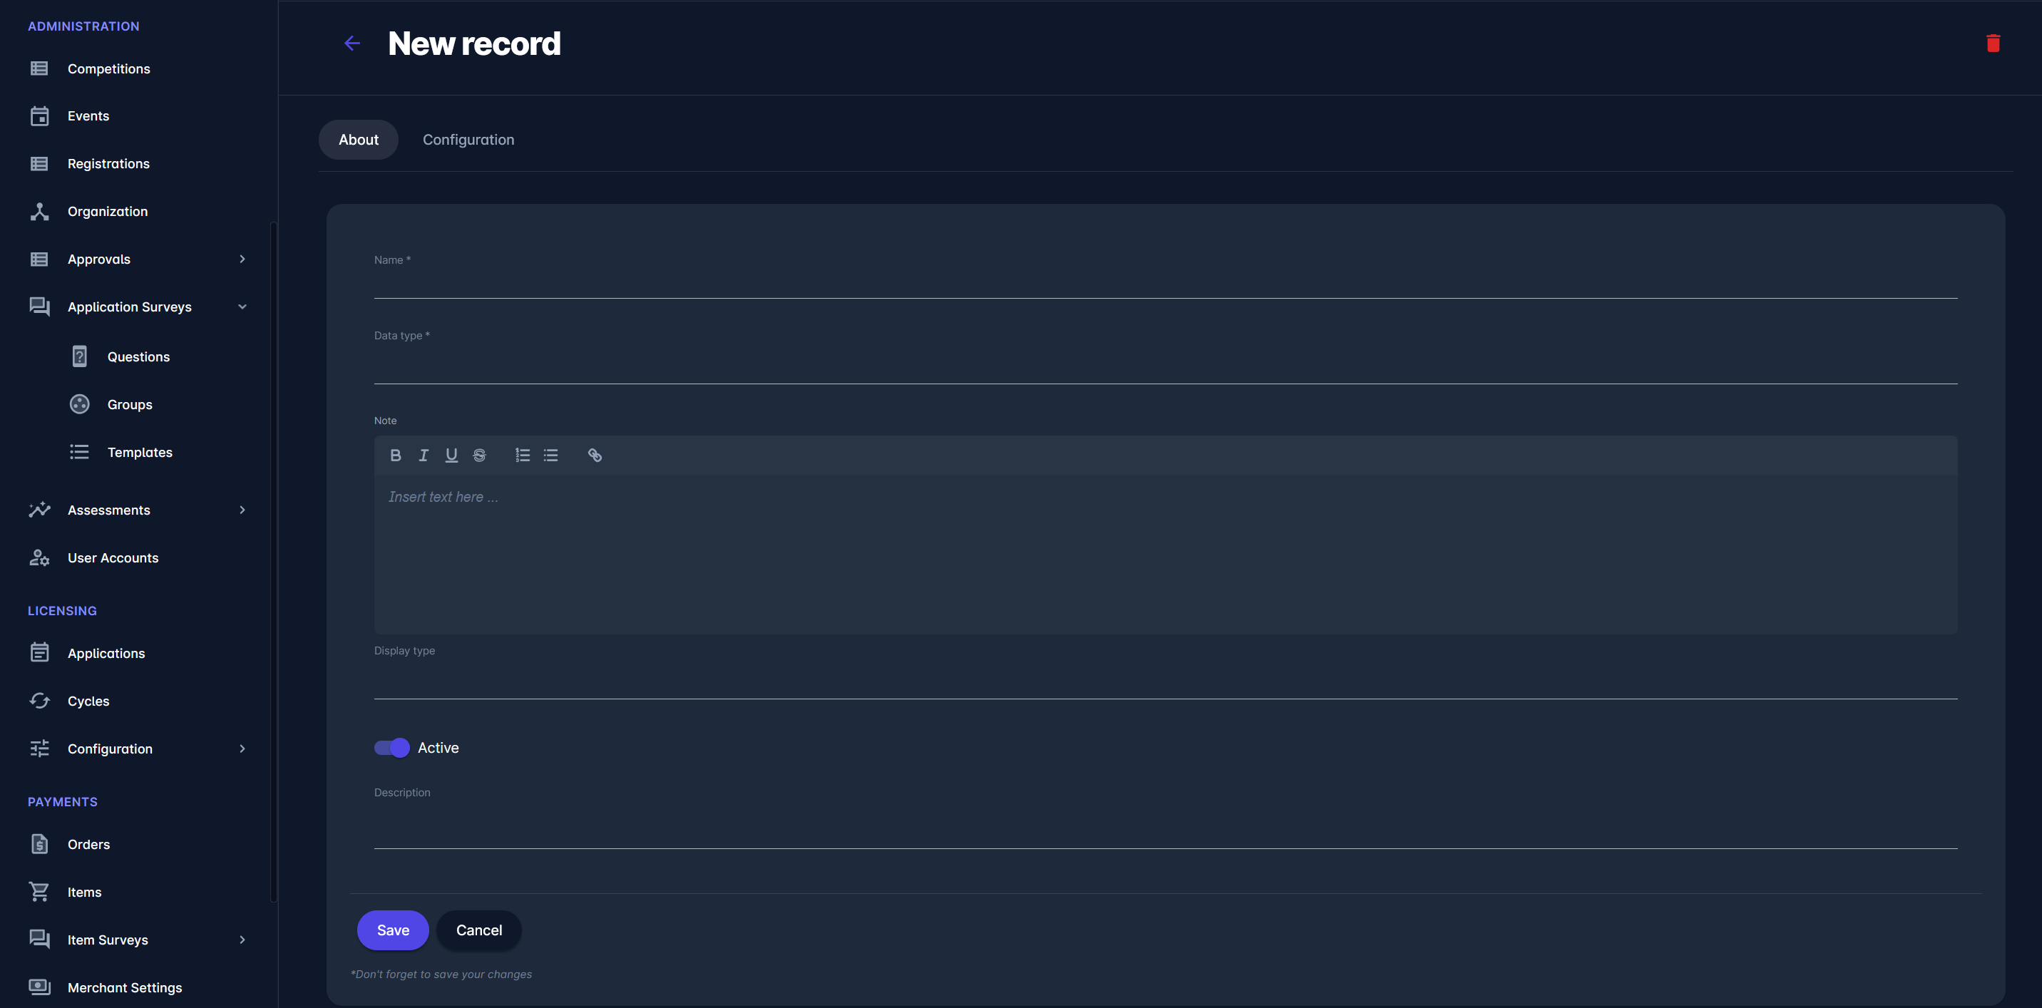Expand the Approvals sidebar section
The height and width of the screenshot is (1008, 2042).
tap(242, 259)
